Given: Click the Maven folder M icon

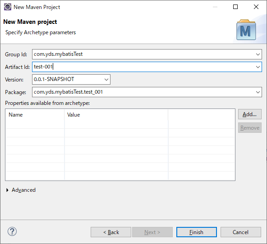Looking at the screenshot, I should (x=246, y=30).
